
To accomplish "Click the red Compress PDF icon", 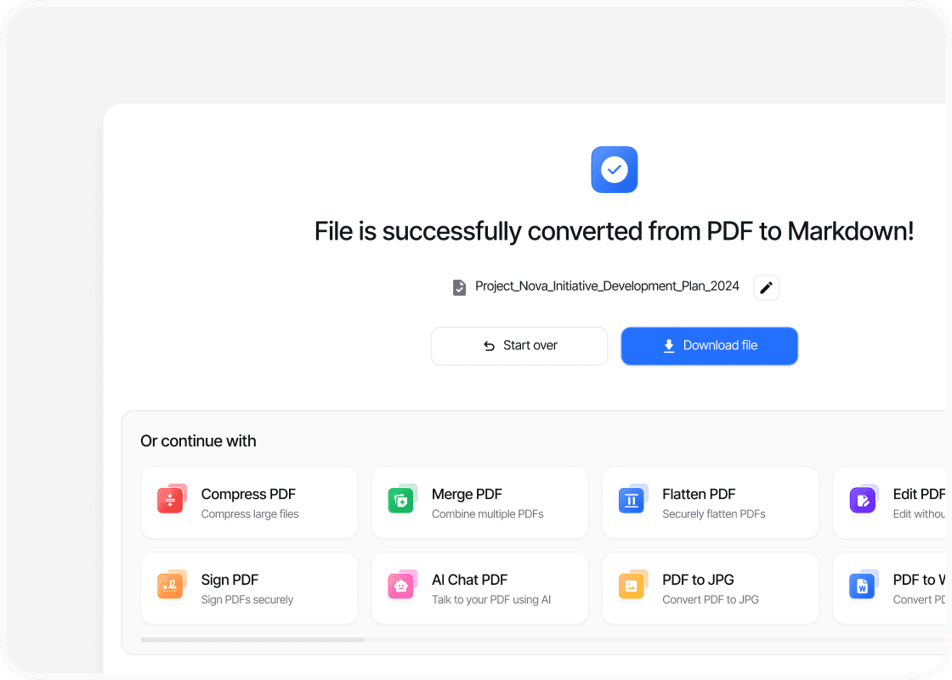I will tap(171, 500).
